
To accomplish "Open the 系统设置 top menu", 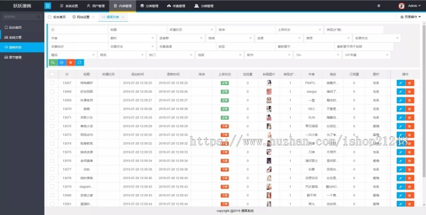I will 69,6.
